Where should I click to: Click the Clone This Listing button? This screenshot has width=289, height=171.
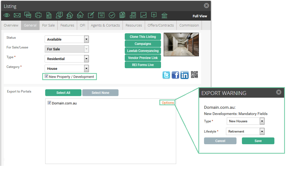[143, 37]
